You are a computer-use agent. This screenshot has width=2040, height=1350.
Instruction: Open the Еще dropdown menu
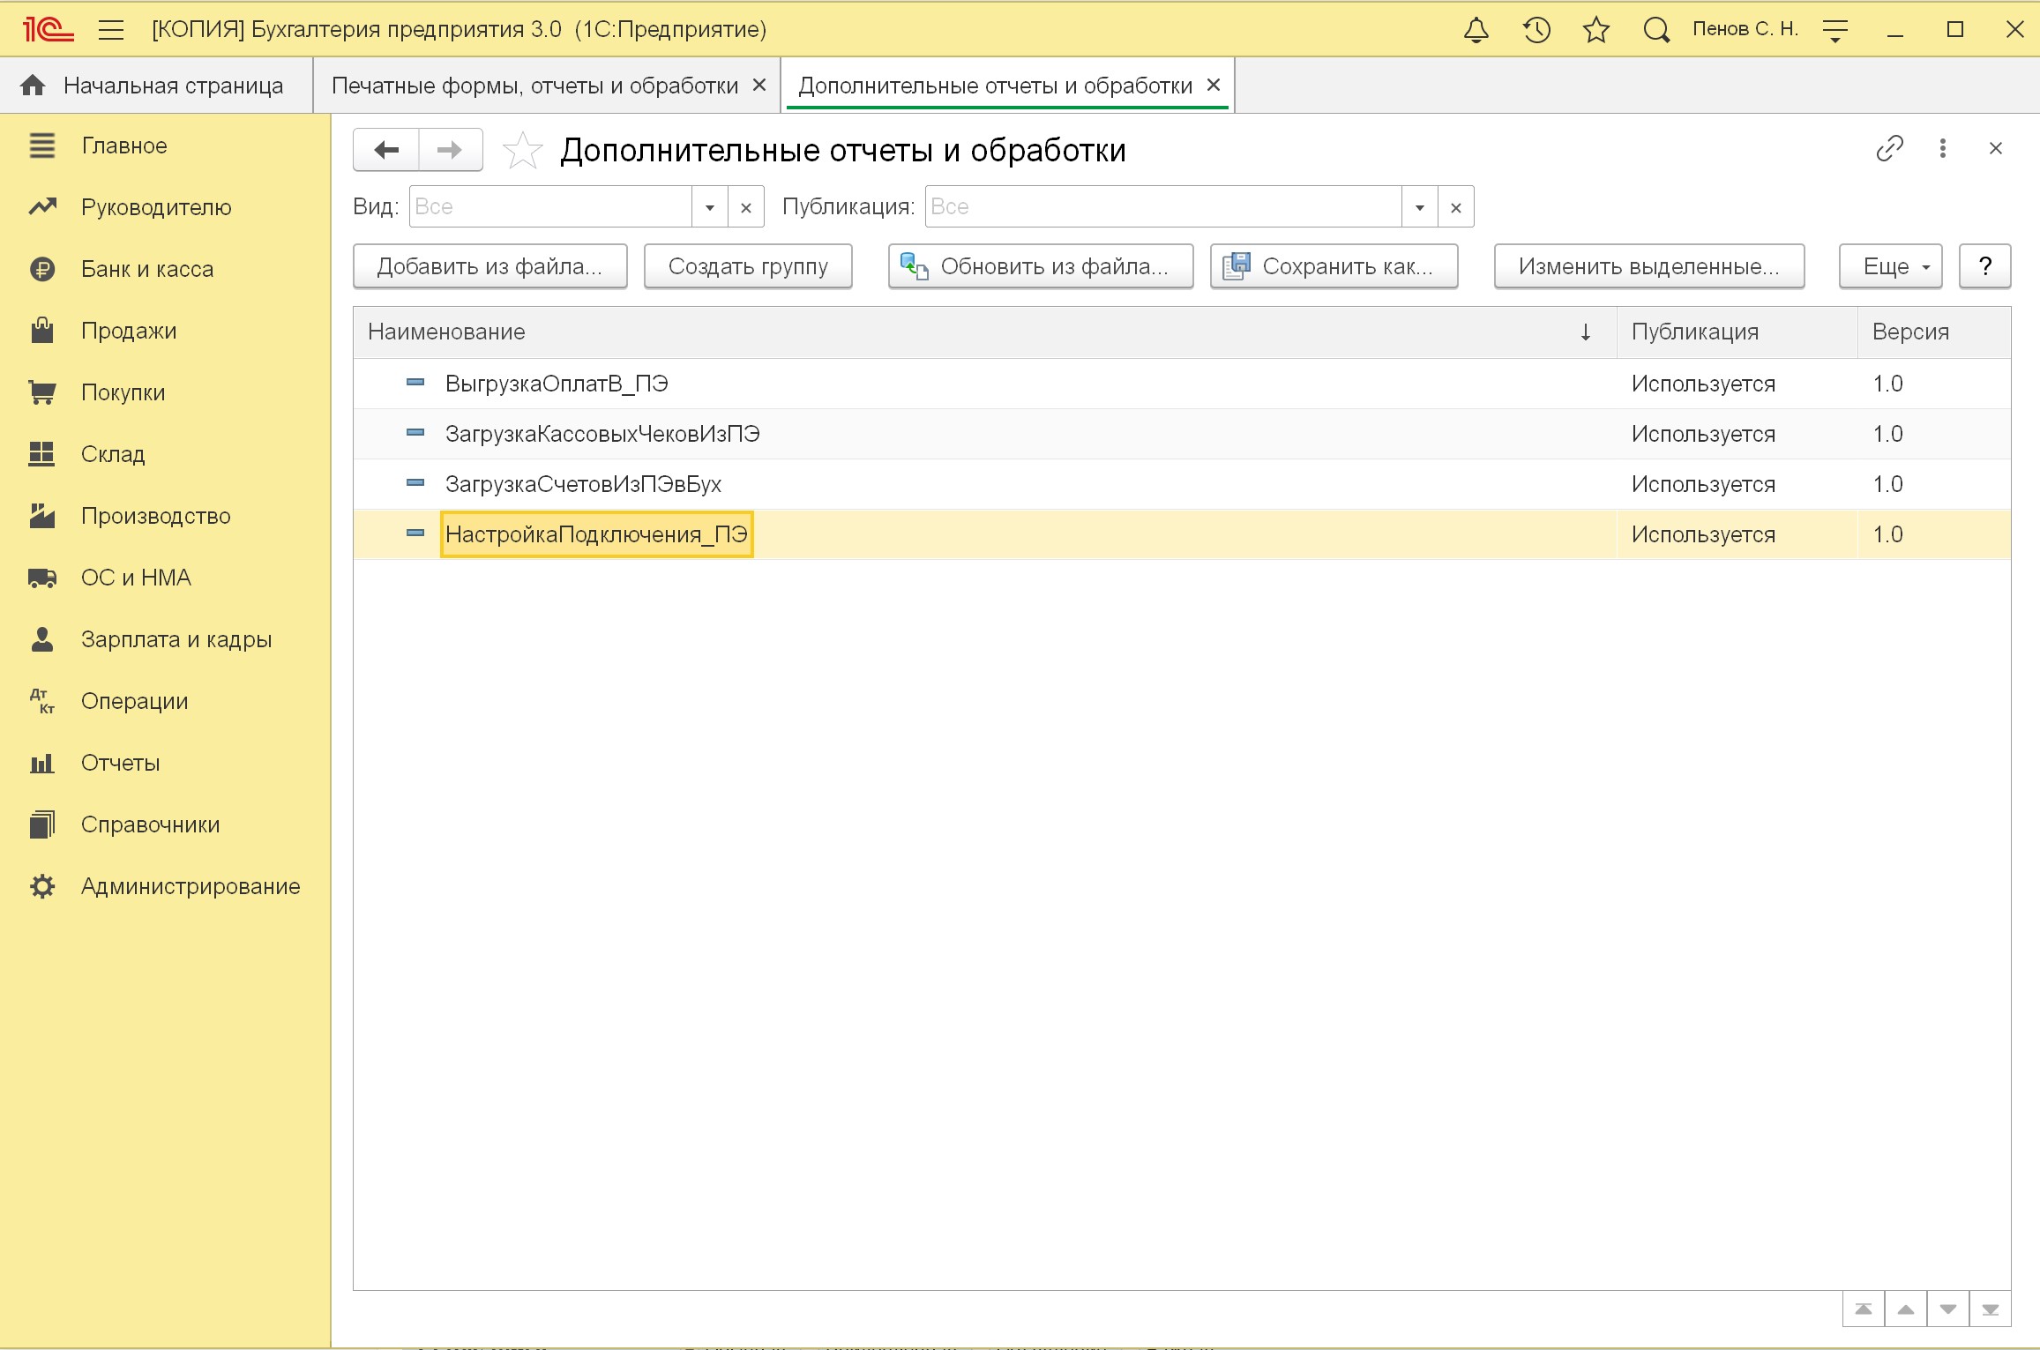(1891, 266)
